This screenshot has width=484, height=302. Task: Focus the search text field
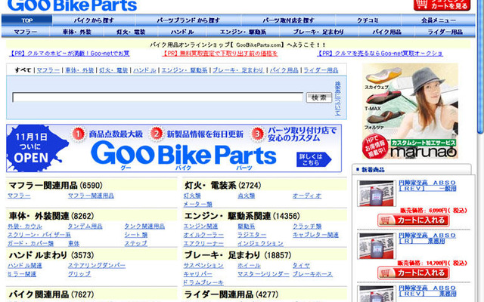(x=158, y=97)
